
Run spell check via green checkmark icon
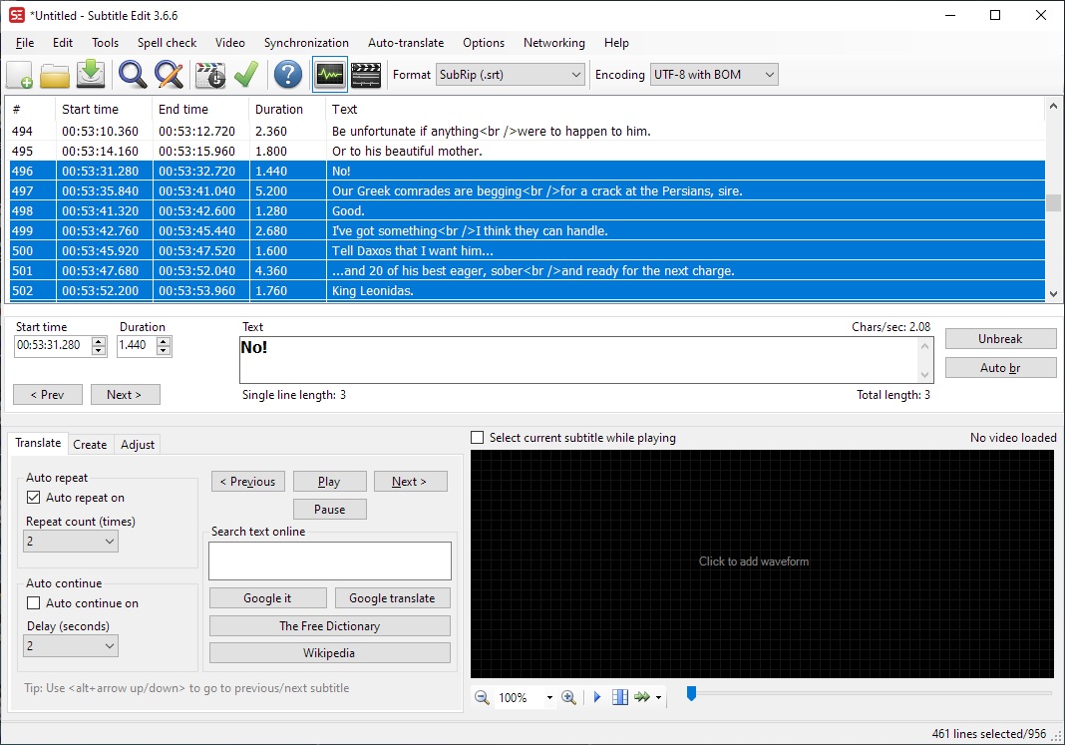pos(246,75)
